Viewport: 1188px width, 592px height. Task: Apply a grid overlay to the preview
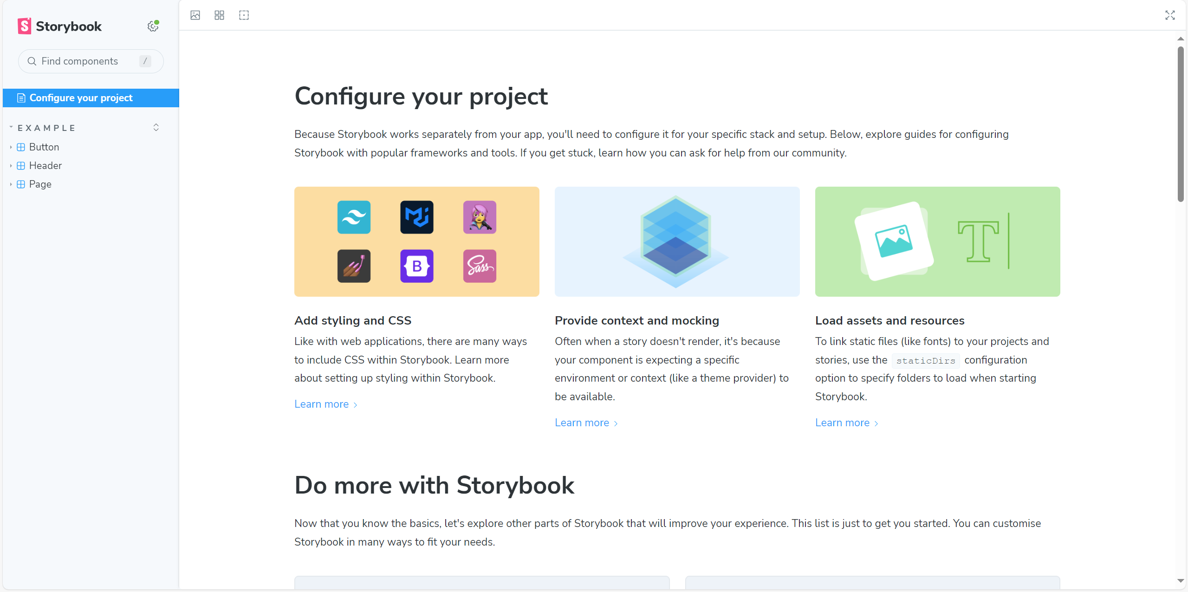(x=219, y=15)
